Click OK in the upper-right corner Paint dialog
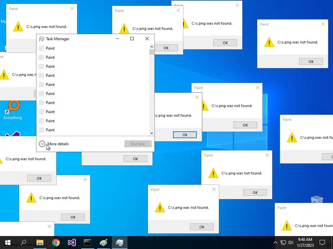The height and width of the screenshot is (249, 333). coord(311,62)
